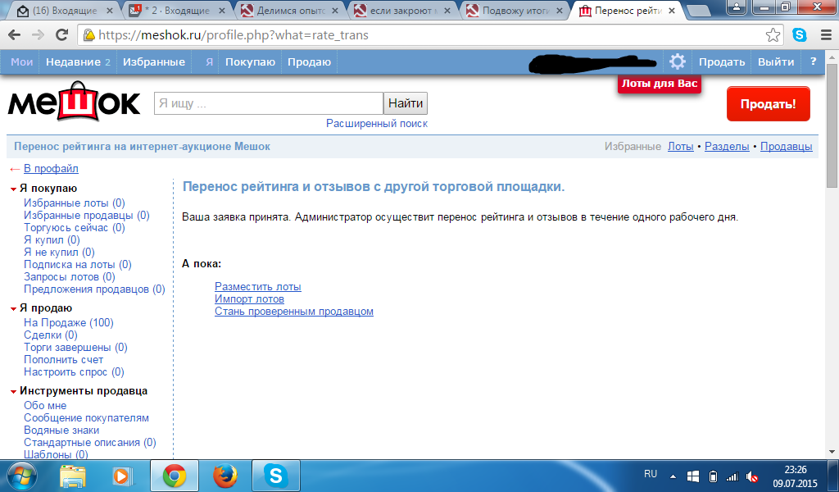839x492 pixels.
Task: Open Windows Start button
Action: pyautogui.click(x=20, y=476)
